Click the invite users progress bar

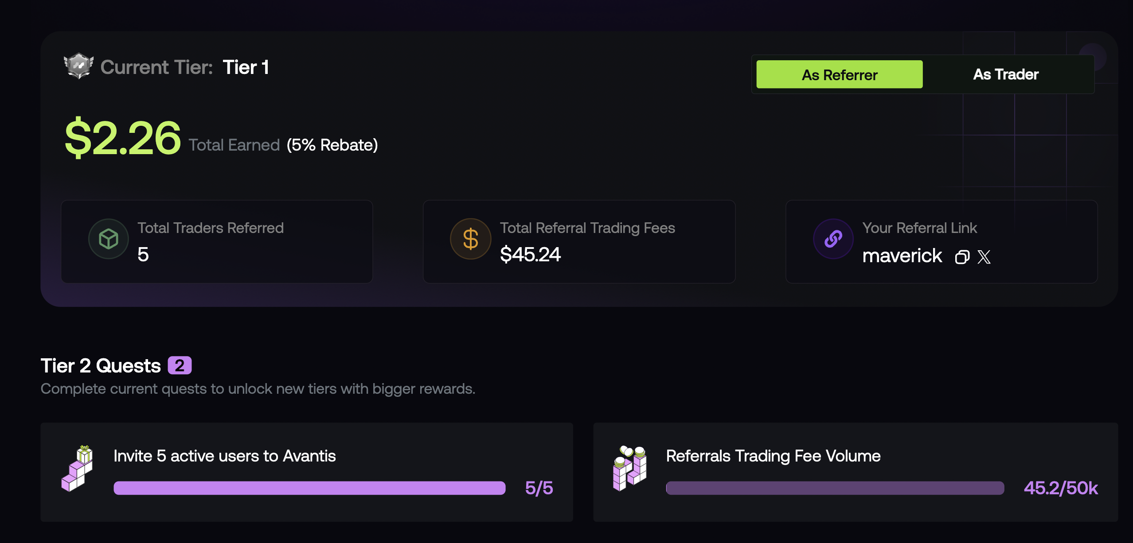pos(309,488)
